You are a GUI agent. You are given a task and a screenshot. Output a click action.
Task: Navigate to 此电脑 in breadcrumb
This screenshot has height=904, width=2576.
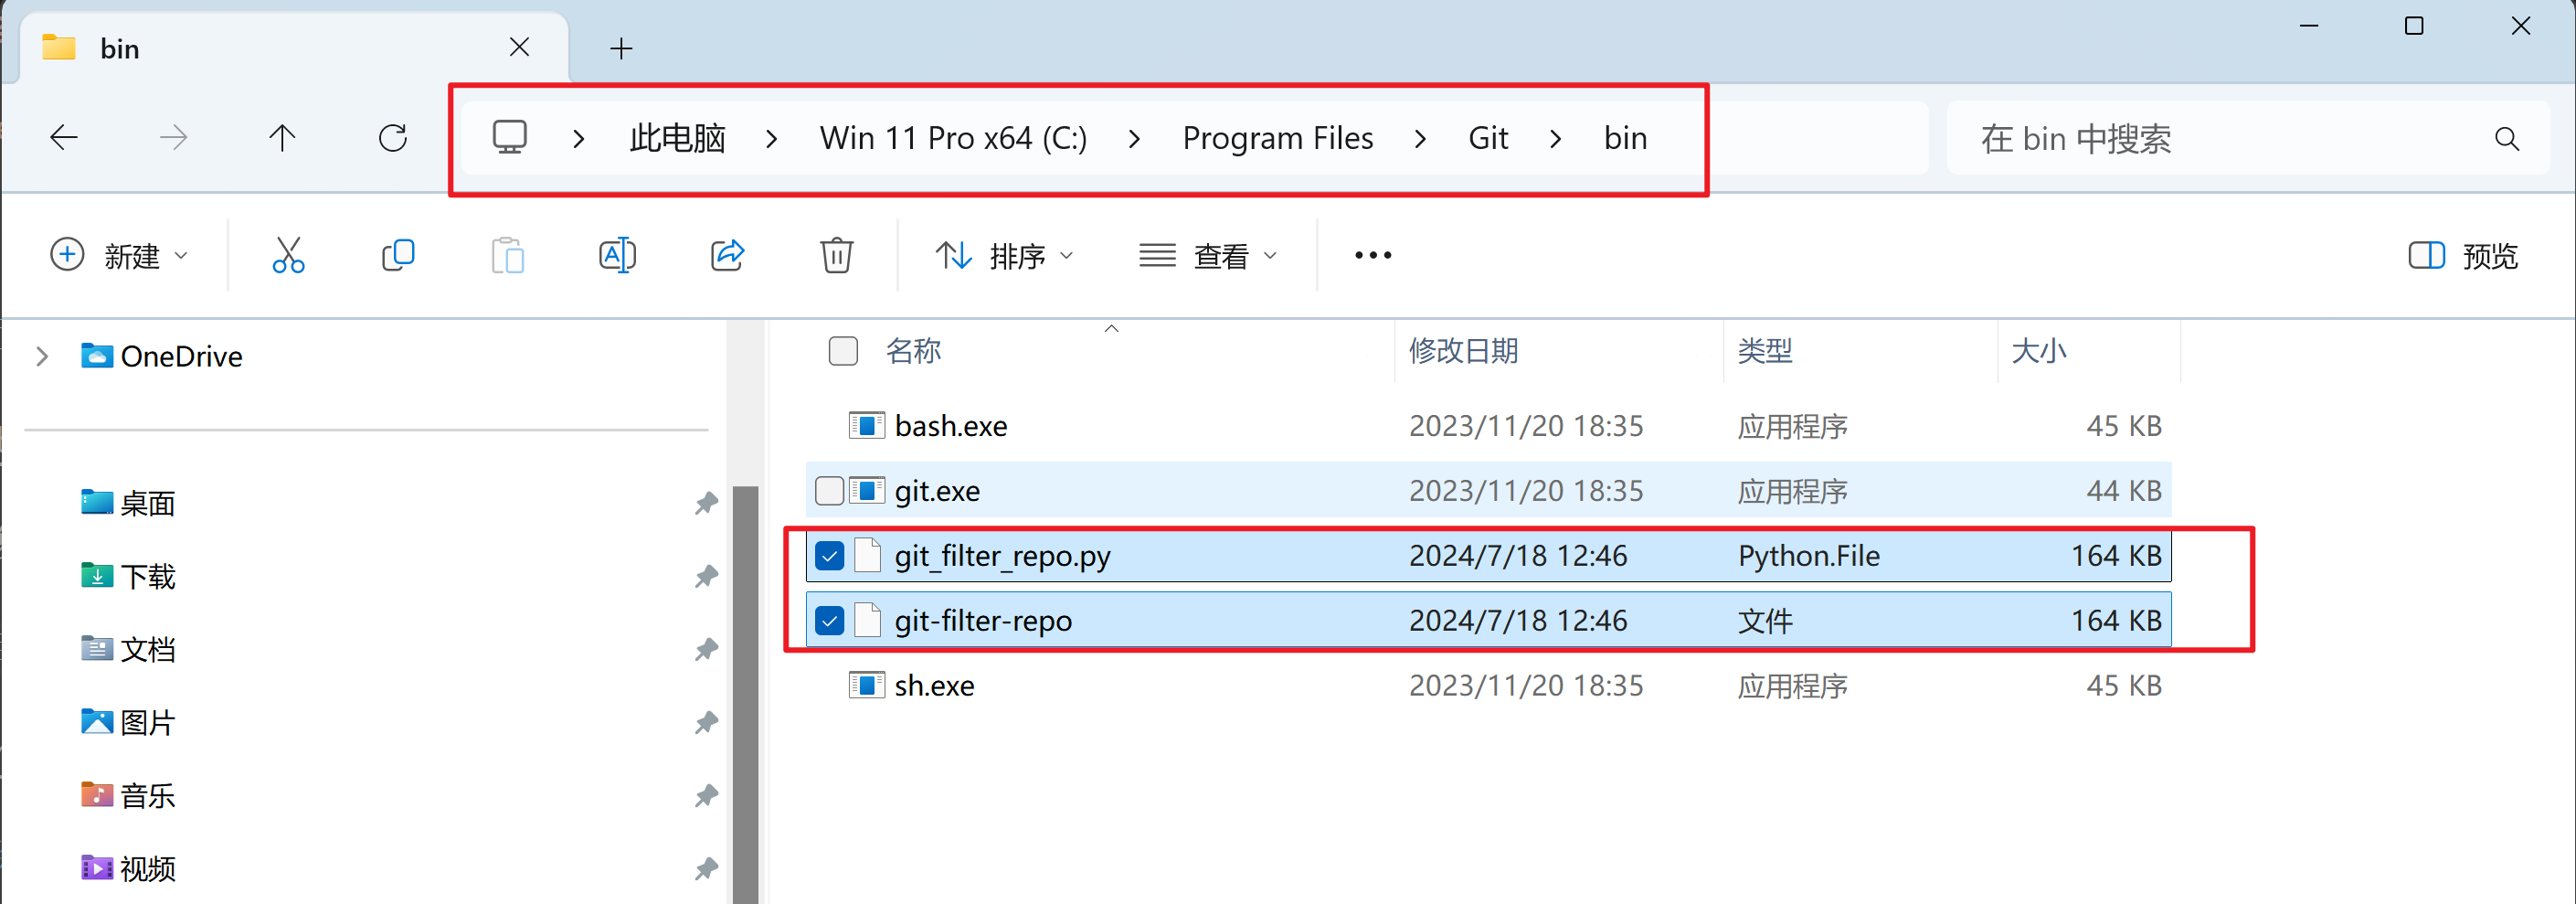pos(677,138)
